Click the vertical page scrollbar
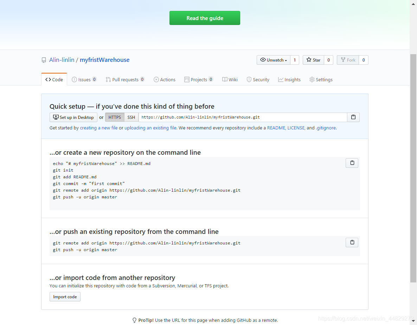417x325 pixels. [413, 168]
